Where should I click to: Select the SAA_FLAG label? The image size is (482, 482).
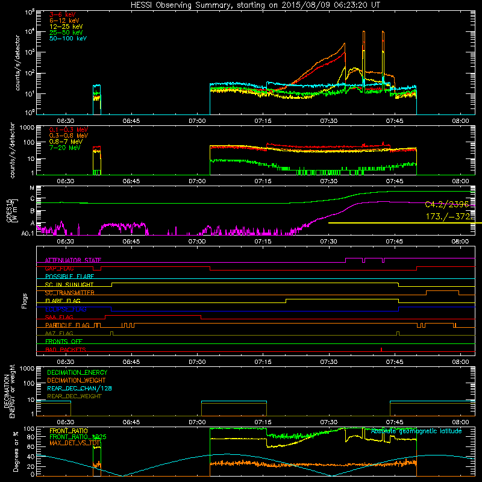[59, 317]
